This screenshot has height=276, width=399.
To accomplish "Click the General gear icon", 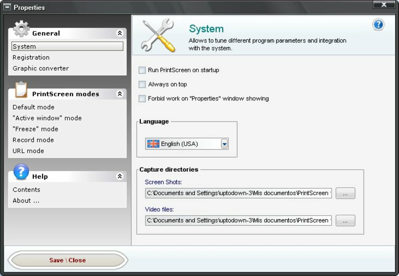I will [21, 28].
